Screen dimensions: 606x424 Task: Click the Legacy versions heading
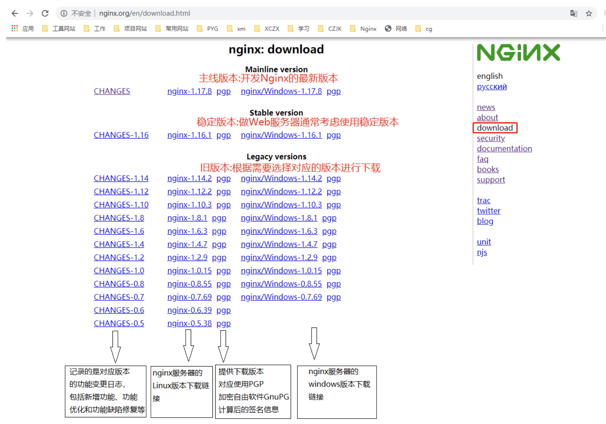pos(276,157)
